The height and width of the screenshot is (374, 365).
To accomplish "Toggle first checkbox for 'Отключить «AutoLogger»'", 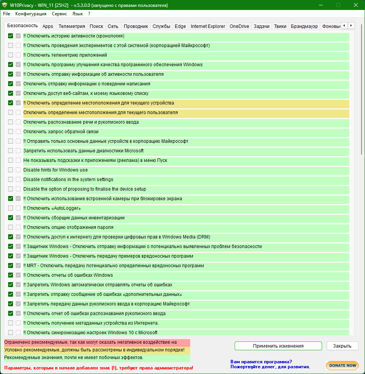I will 11,208.
